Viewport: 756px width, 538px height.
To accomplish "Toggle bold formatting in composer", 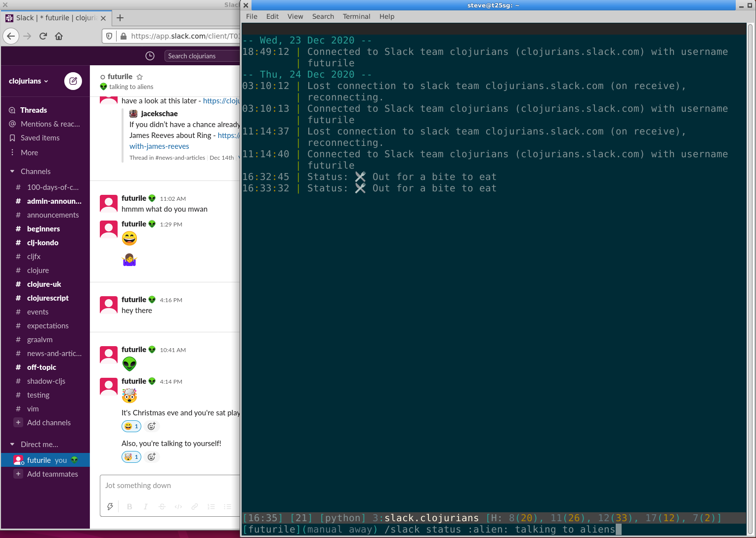I will point(129,506).
